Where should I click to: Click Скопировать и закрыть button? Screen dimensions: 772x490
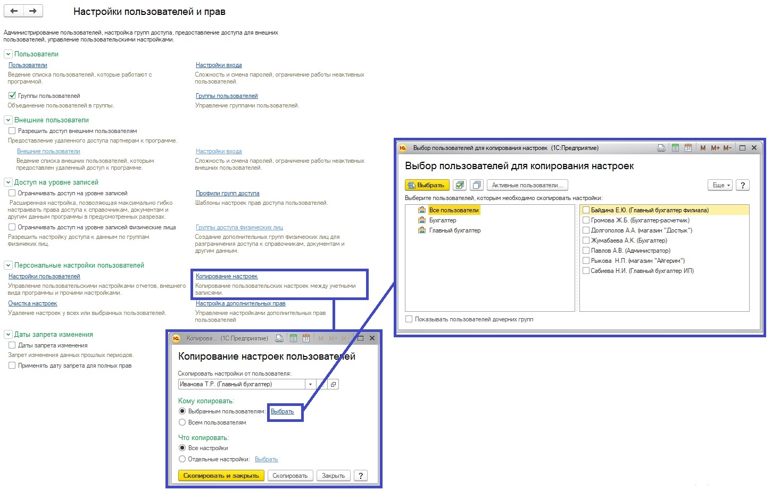pyautogui.click(x=221, y=476)
